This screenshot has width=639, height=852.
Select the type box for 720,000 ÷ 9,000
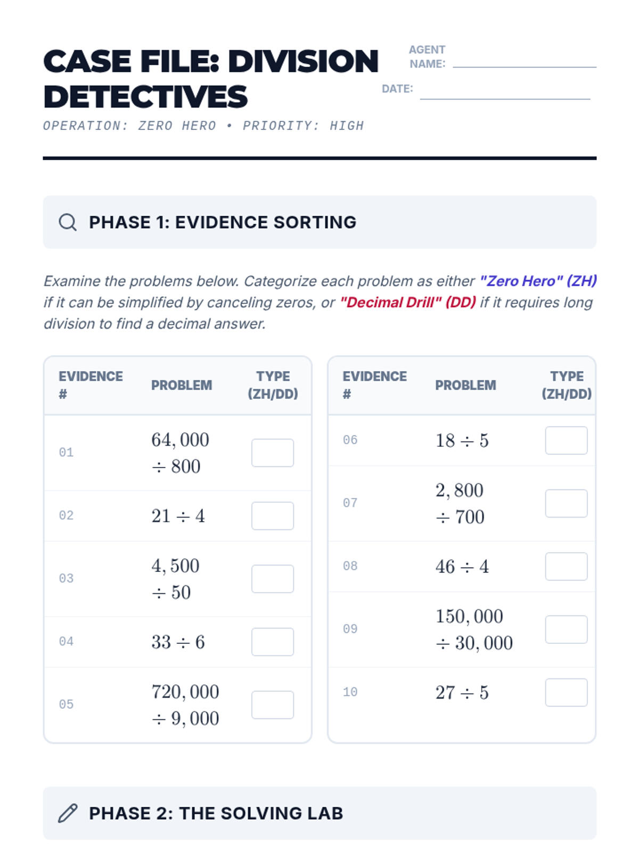[272, 704]
